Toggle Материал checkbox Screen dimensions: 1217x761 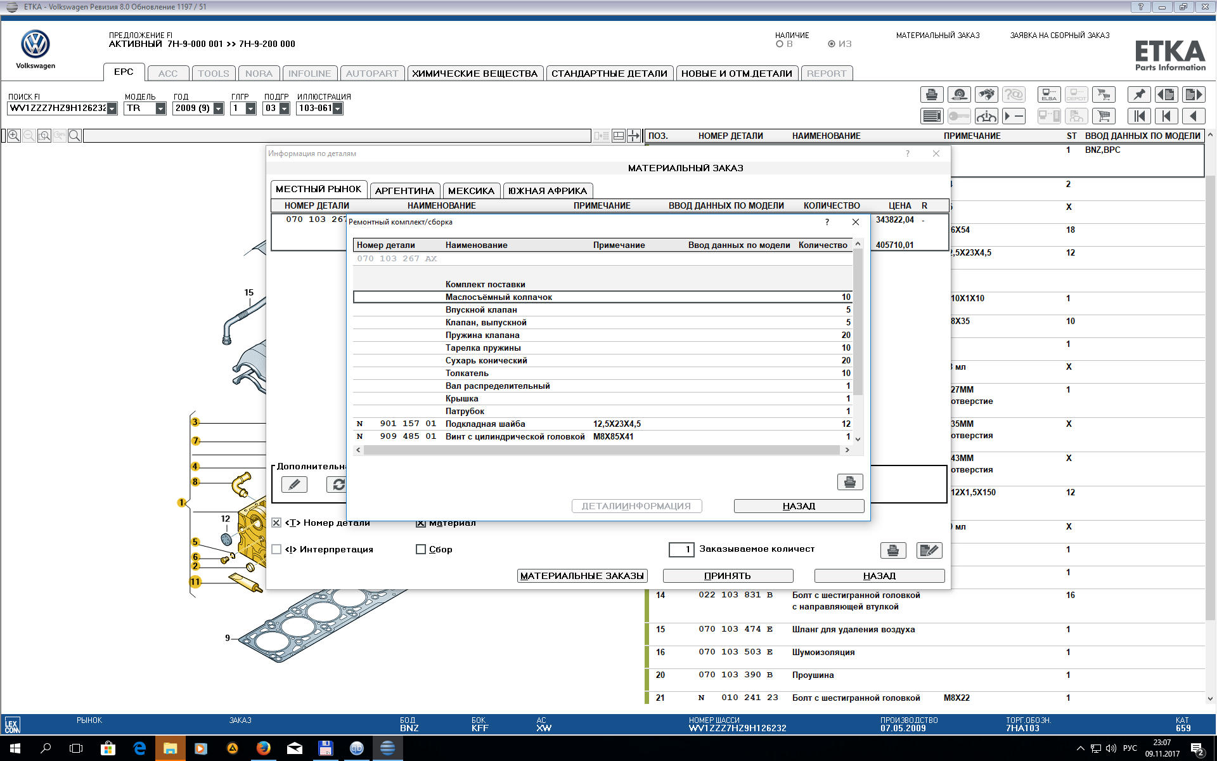[421, 523]
